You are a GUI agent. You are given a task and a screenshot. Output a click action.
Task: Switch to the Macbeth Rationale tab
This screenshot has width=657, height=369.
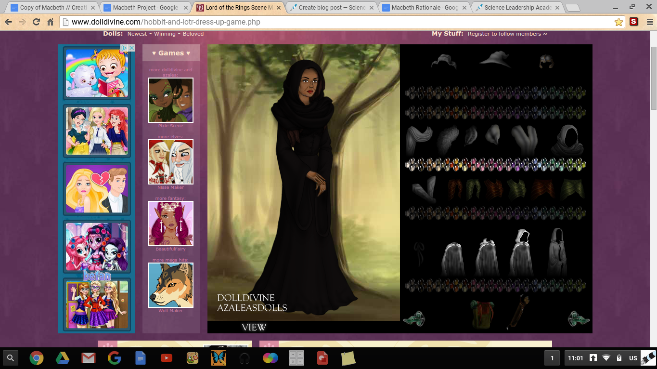pos(425,8)
